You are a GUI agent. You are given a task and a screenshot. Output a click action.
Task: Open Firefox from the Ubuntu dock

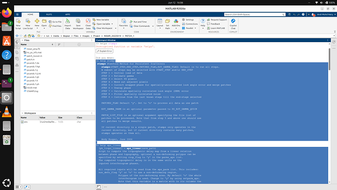[x=7, y=13]
